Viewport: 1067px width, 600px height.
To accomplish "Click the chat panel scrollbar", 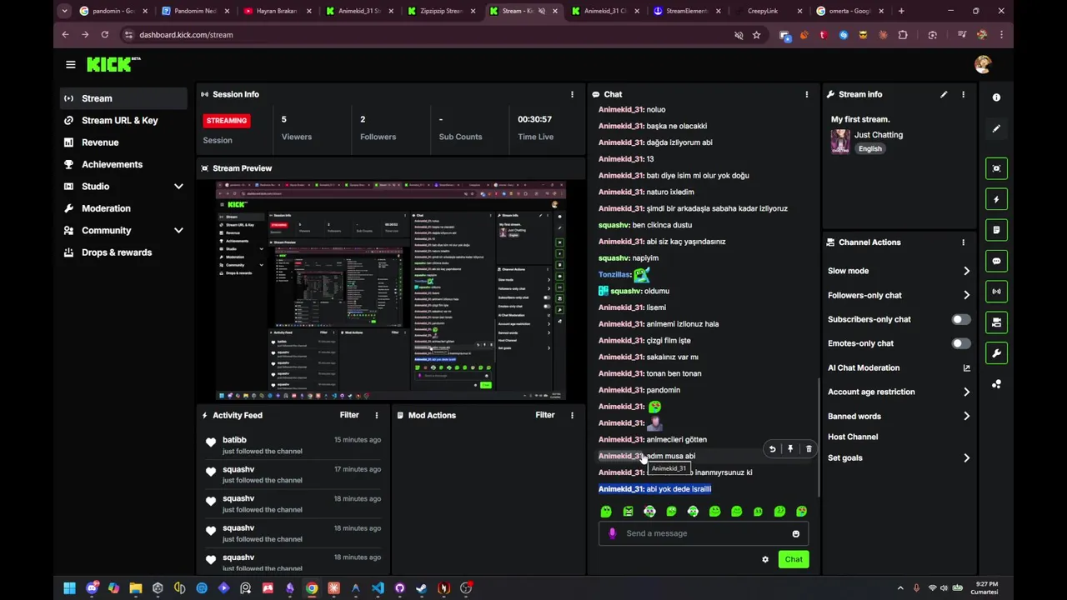I will [x=819, y=437].
